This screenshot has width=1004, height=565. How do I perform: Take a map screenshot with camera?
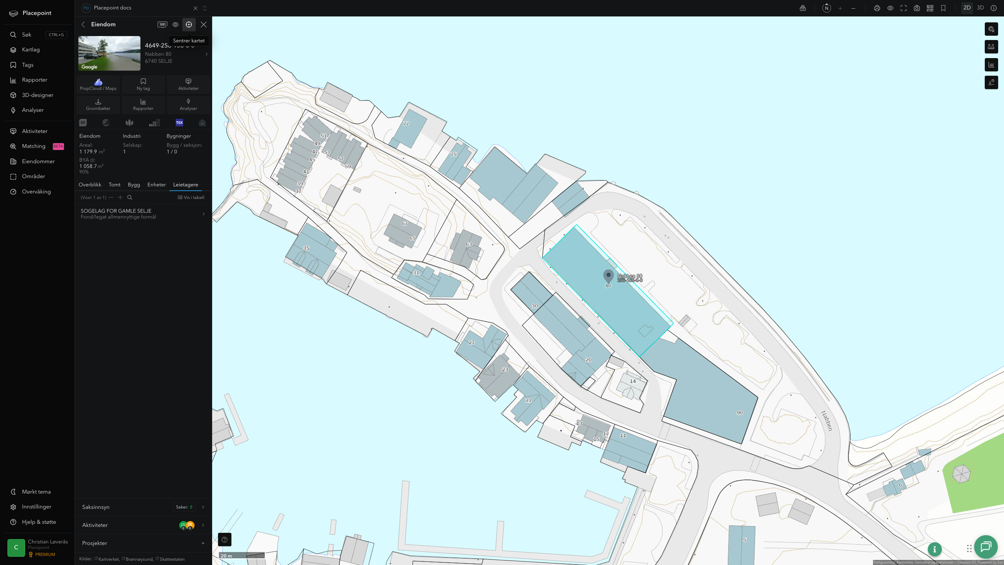(x=917, y=8)
